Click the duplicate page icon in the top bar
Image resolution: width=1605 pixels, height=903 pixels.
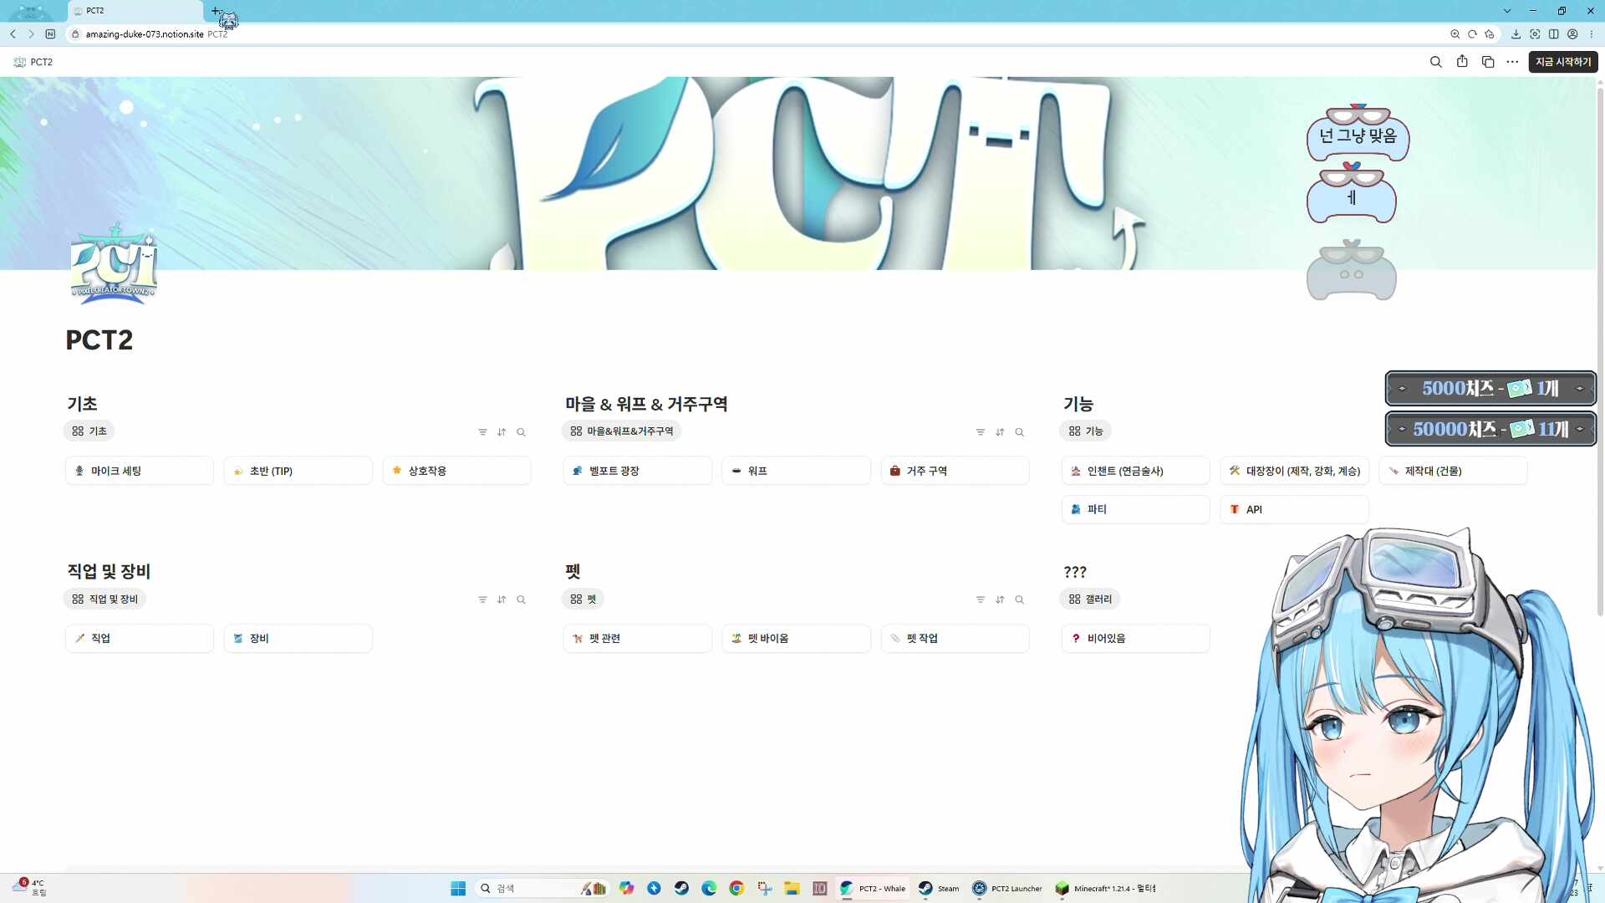1488,62
